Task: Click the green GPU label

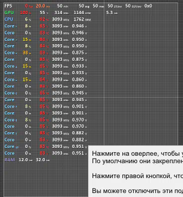Action: (9, 12)
